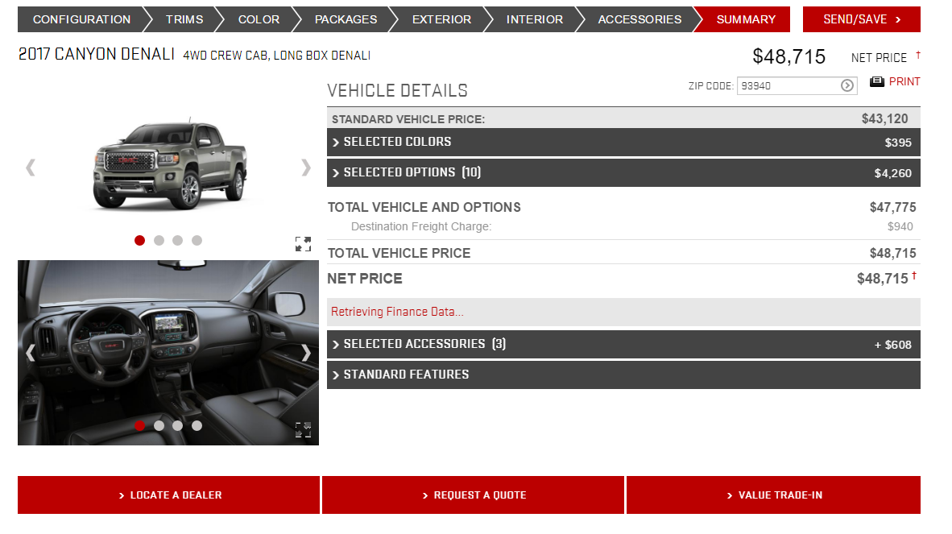Click 'TOTAL VEHICLE AND OPTIONS' label

(x=424, y=208)
